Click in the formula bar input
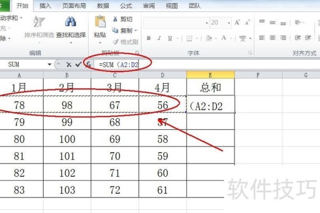 (206, 64)
